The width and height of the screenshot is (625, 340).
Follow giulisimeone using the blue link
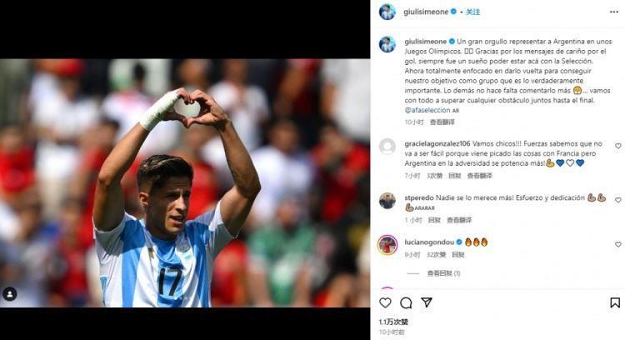click(x=472, y=12)
